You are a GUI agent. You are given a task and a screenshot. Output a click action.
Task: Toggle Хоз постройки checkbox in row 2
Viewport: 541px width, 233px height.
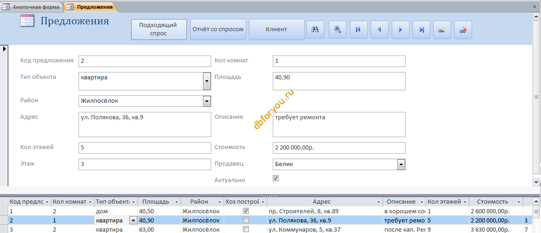coord(246,220)
